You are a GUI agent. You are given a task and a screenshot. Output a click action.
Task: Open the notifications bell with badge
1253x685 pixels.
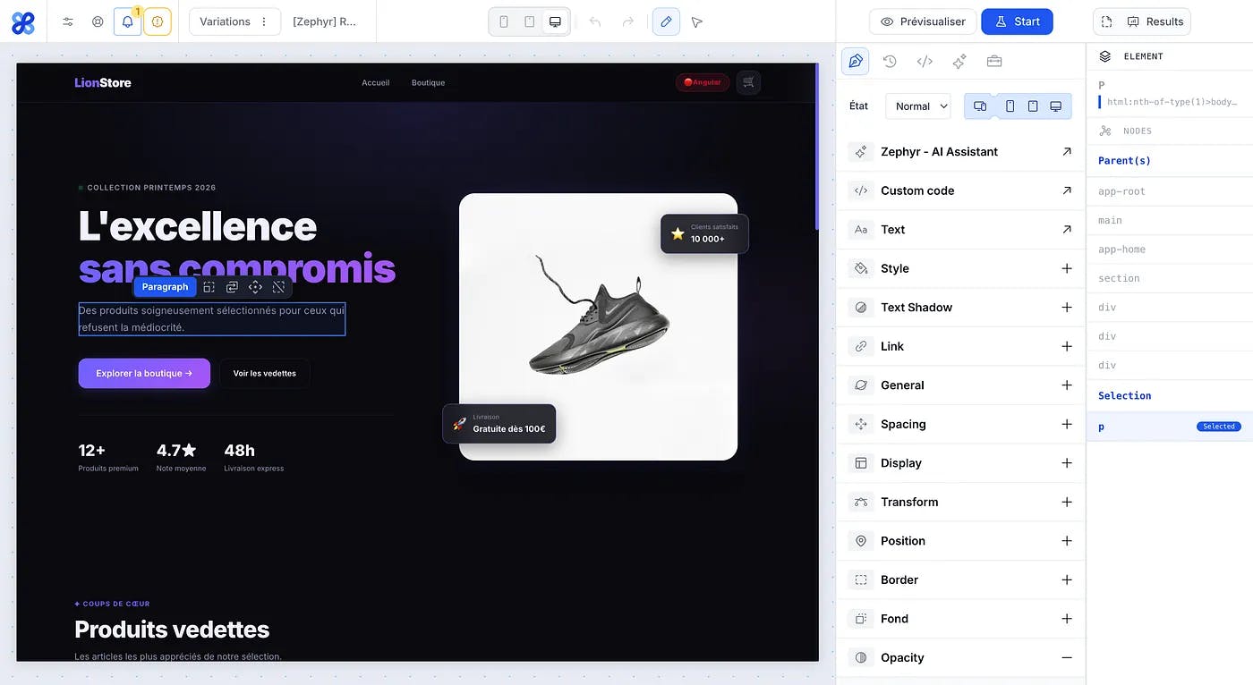[127, 21]
